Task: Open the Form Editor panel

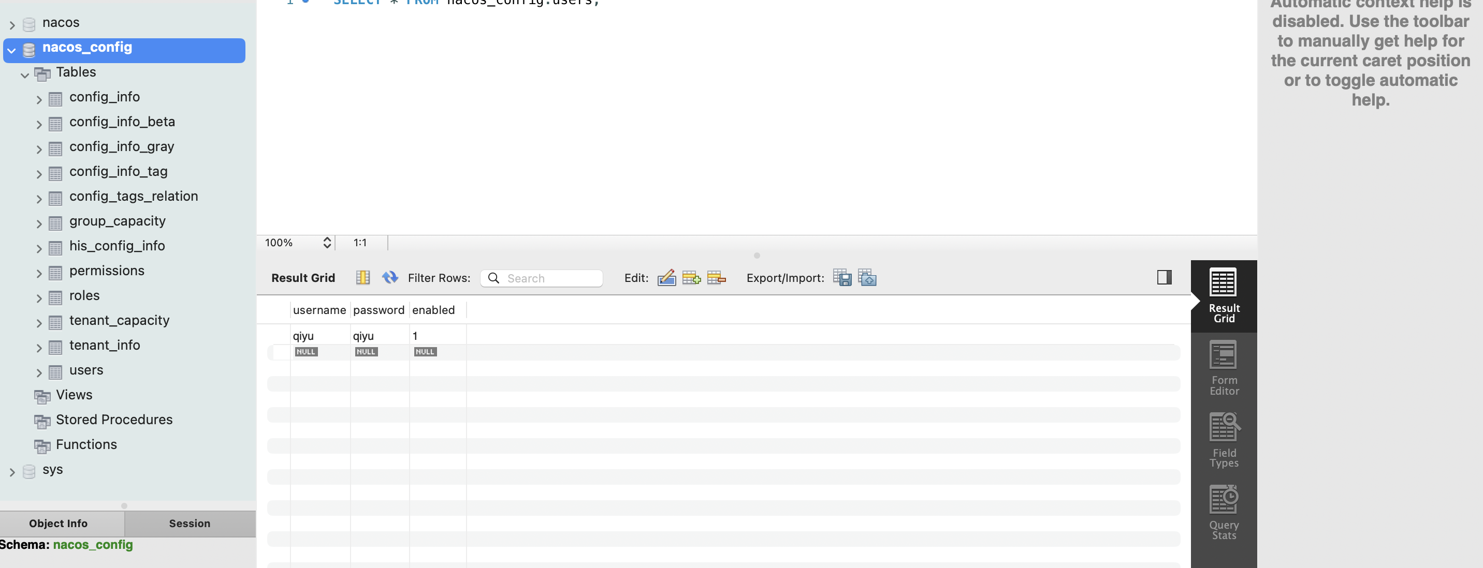Action: click(1224, 368)
